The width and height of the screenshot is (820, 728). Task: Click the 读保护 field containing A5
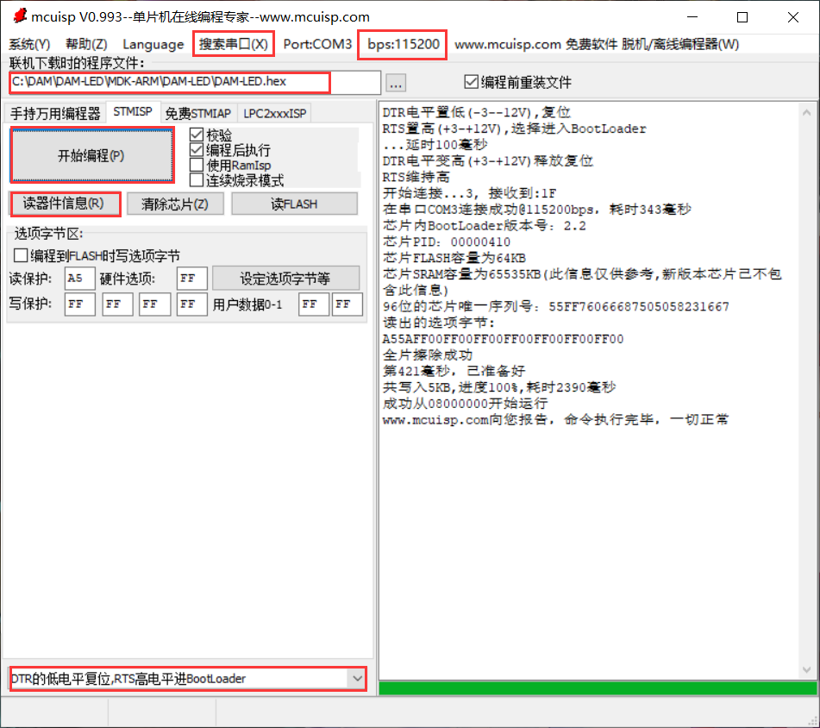(79, 279)
